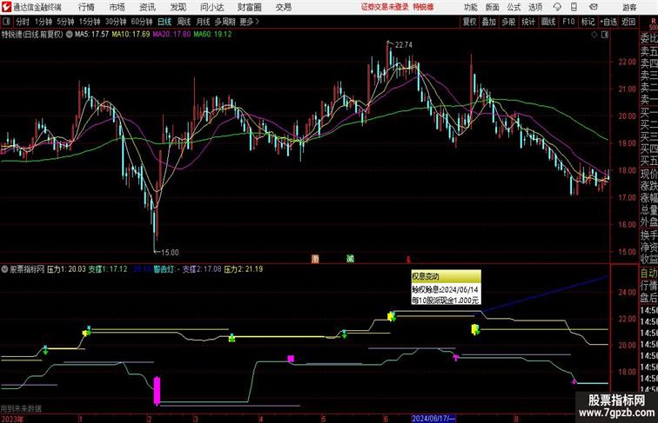Open the 市场 menu
Screen dimensions: 658x423
click(117, 7)
